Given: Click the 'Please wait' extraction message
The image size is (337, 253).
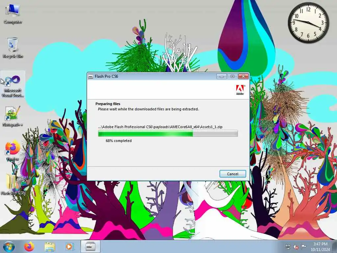Looking at the screenshot, I should click(x=148, y=109).
